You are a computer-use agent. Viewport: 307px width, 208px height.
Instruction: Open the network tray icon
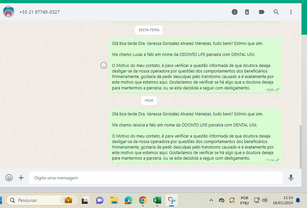(x=257, y=200)
